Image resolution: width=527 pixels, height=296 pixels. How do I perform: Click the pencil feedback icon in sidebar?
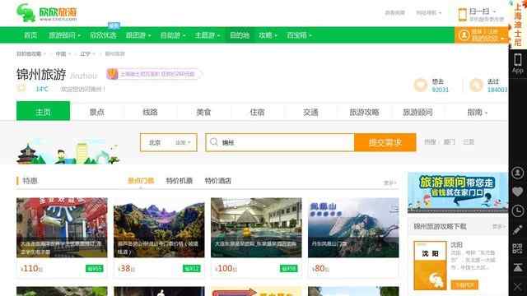(x=518, y=230)
